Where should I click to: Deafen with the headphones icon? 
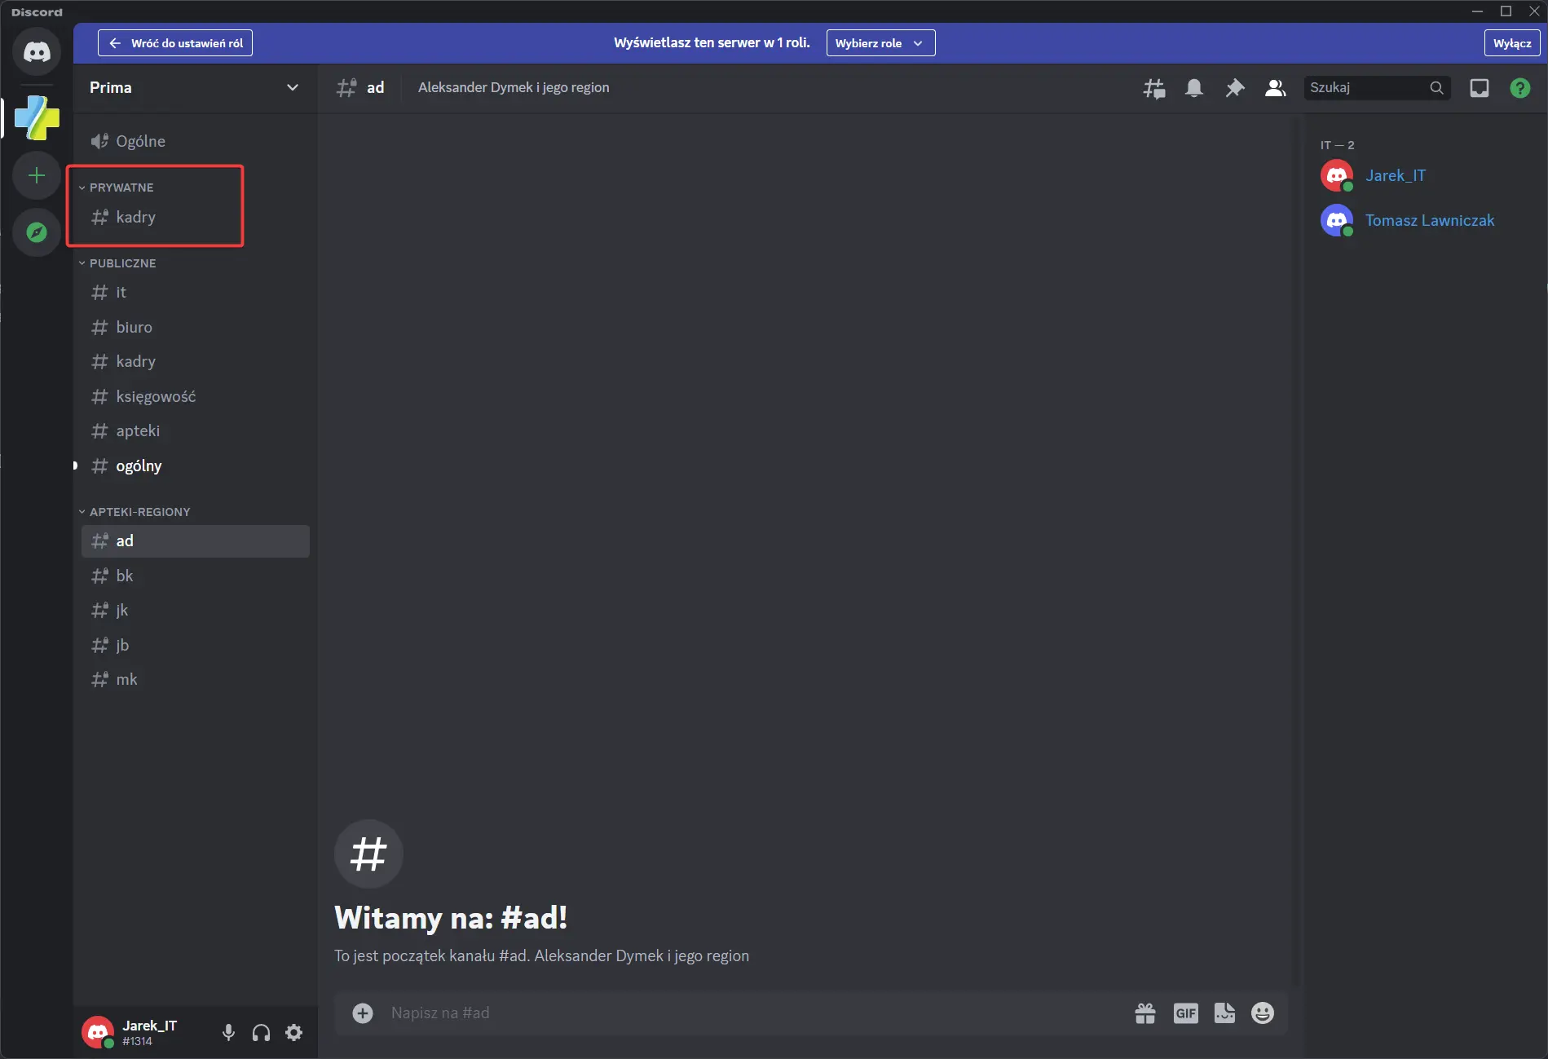(x=262, y=1033)
